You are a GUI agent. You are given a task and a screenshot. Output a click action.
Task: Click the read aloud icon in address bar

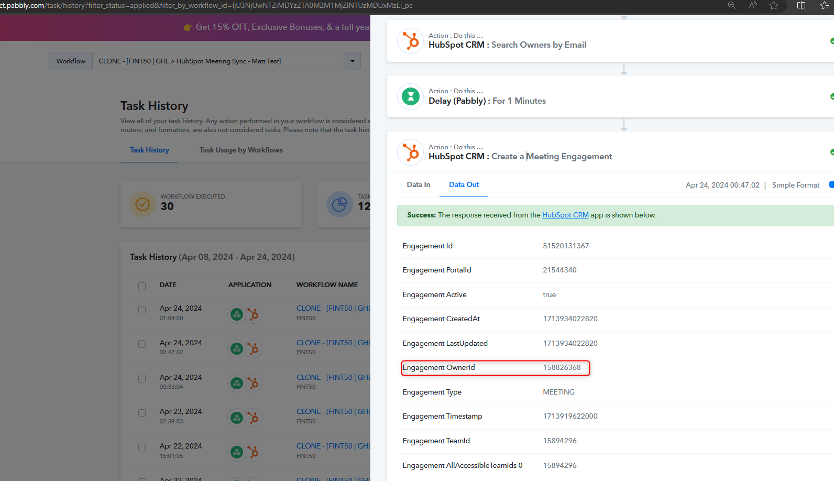point(753,5)
